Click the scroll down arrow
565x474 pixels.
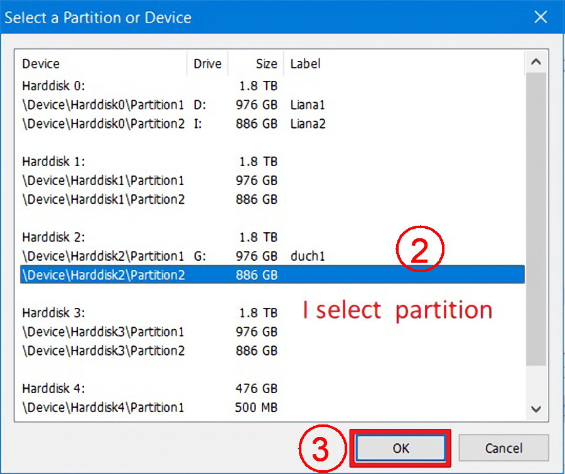(x=536, y=409)
